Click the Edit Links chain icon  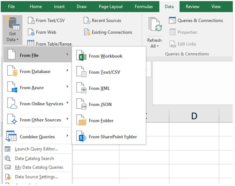click(173, 44)
